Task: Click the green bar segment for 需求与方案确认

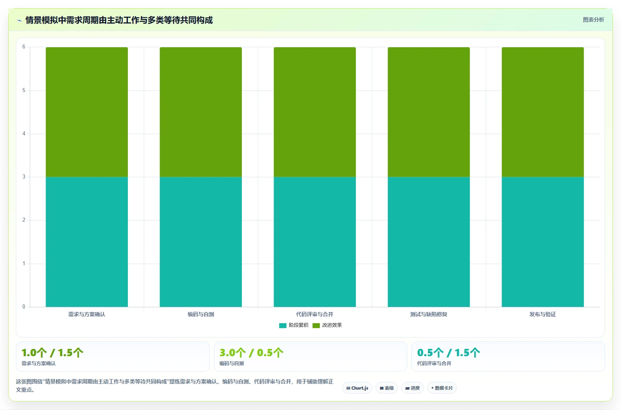Action: tap(87, 112)
